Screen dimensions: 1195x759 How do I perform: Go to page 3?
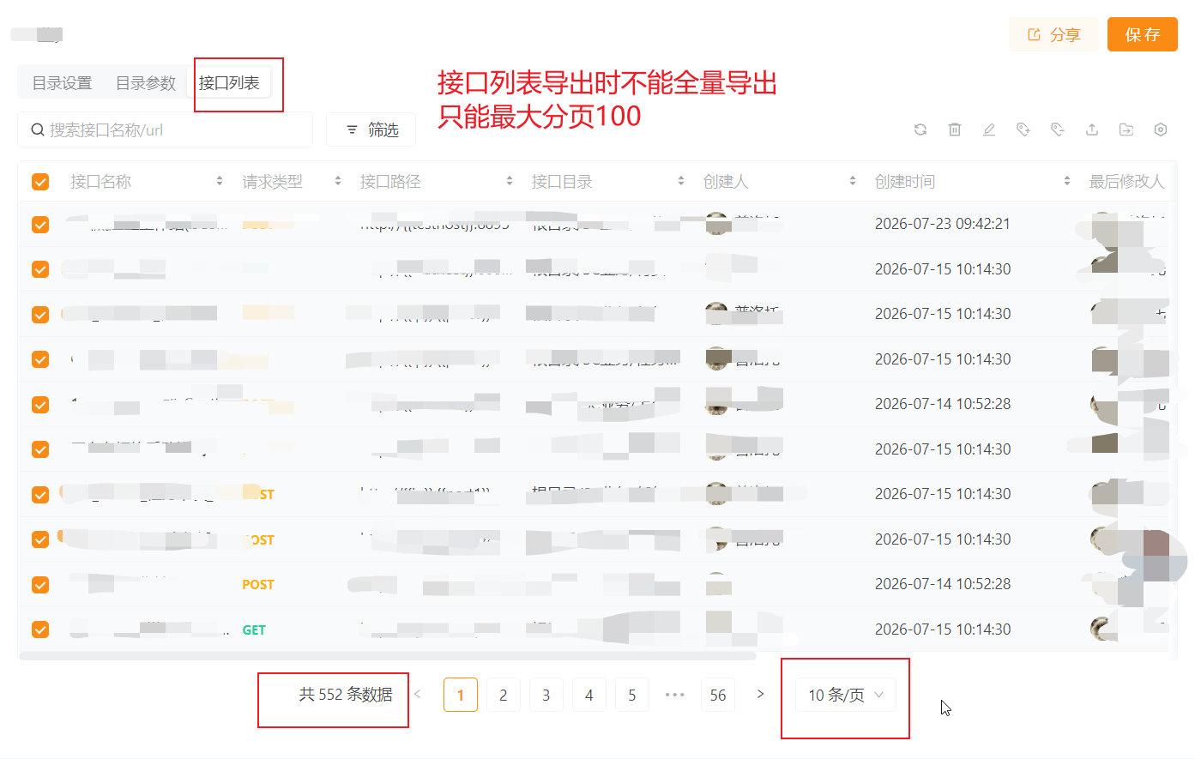[x=546, y=695]
